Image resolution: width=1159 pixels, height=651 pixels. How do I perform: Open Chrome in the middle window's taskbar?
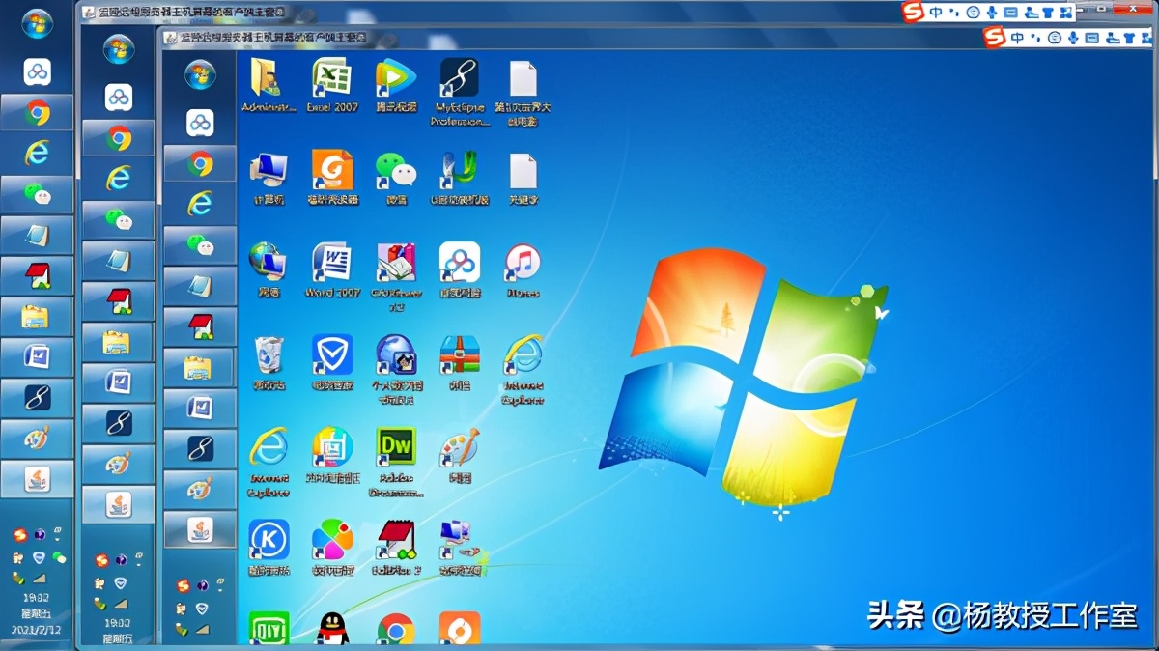(x=119, y=137)
